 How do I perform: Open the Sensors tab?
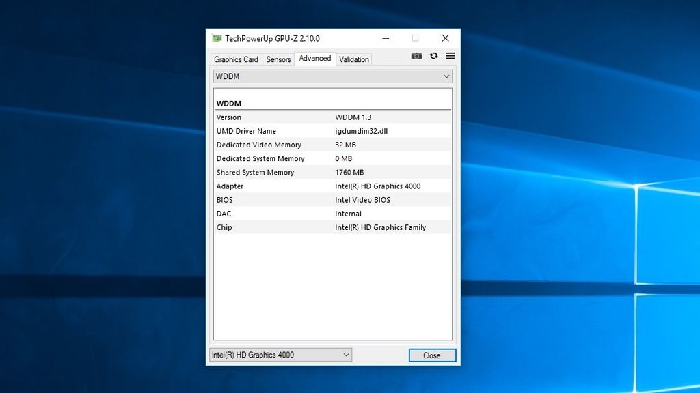[278, 59]
